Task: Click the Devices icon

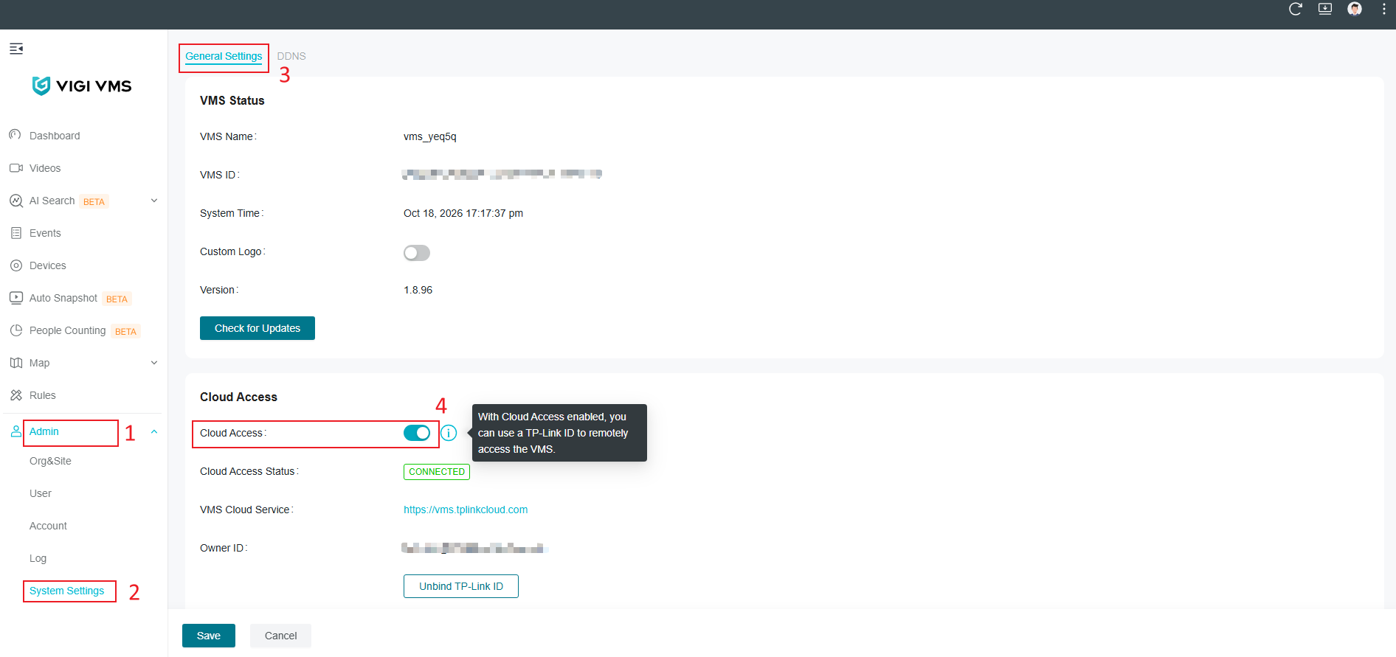Action: coord(16,265)
